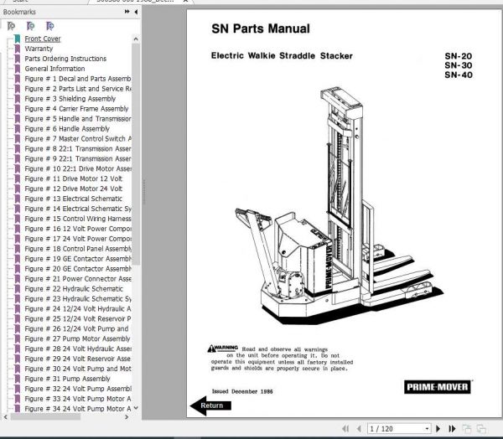Open Figure # 25 12/24 Volt Reservoir

[78, 318]
